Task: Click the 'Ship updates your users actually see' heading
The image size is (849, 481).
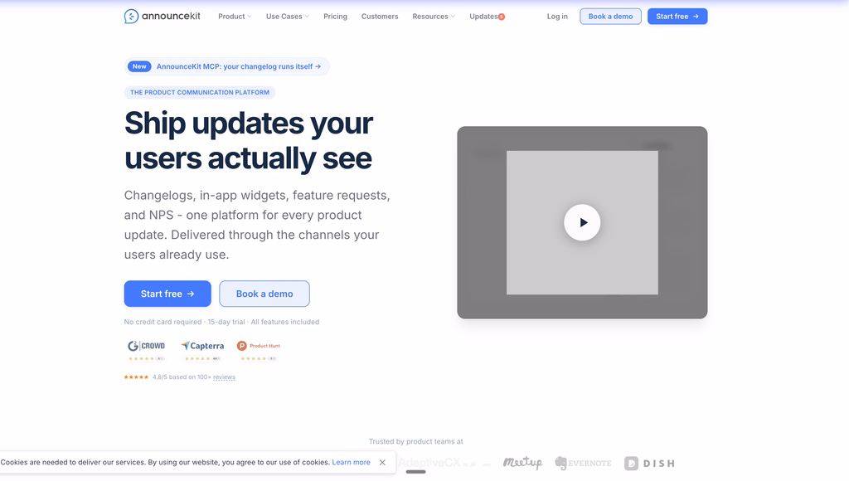Action: pyautogui.click(x=249, y=140)
